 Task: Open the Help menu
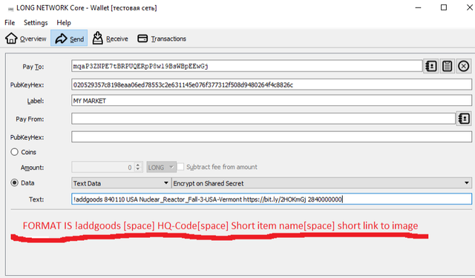(64, 23)
